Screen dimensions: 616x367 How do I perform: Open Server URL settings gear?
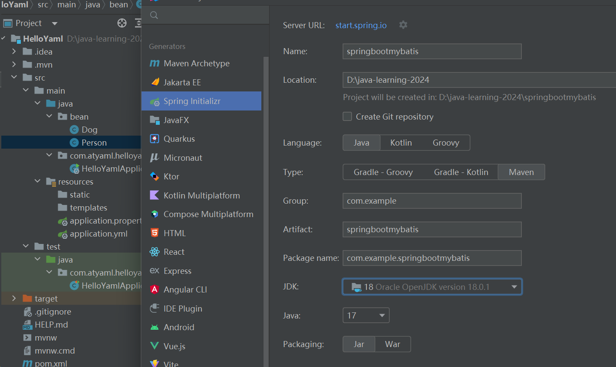click(x=403, y=25)
